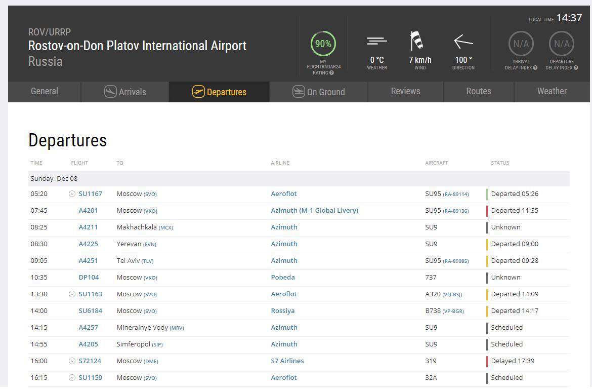This screenshot has height=390, width=592.
Task: Click the Departed 11:35 status
Action: (x=515, y=211)
